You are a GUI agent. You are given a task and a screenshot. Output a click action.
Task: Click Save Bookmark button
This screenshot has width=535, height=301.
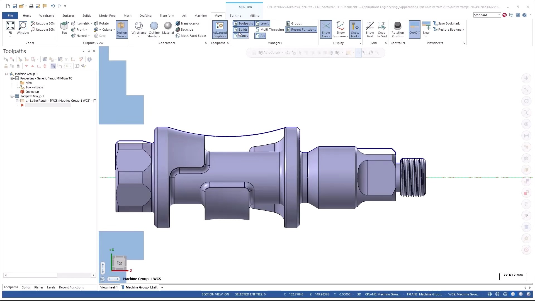coord(449,23)
